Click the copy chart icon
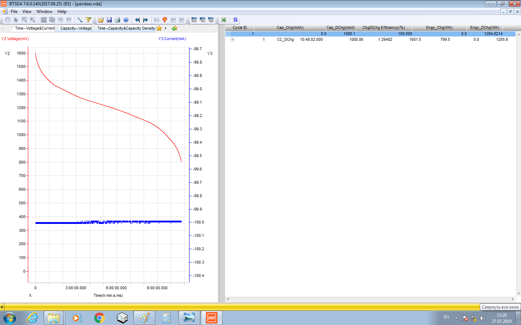521x325 pixels. 52,20
